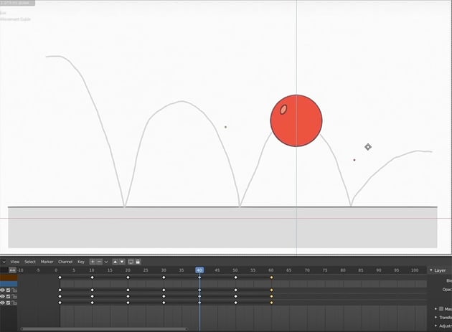The height and width of the screenshot is (332, 452).
Task: Click the dope sheet horizontal scrollbar
Action: point(104,329)
